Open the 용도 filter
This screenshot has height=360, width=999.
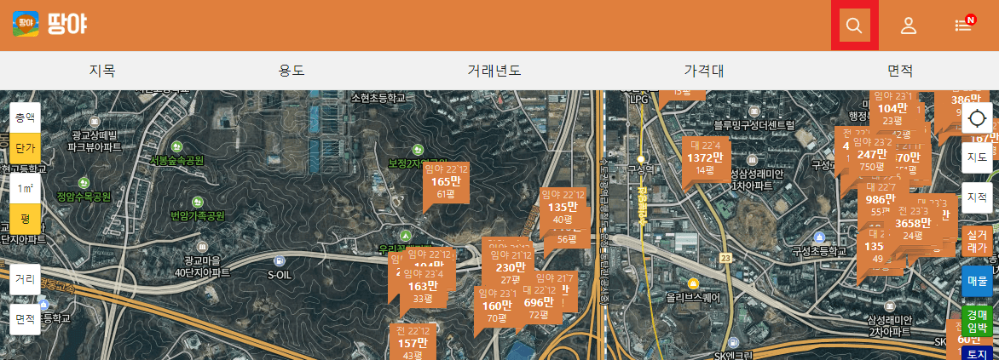pos(292,71)
